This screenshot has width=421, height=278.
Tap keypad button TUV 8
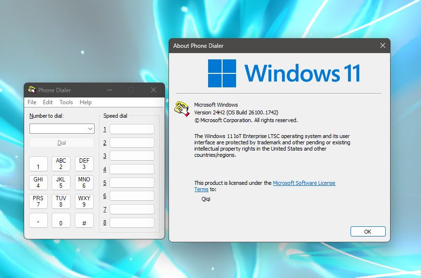point(61,201)
